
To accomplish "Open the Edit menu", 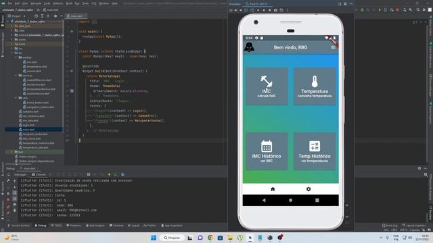I will [17, 3].
